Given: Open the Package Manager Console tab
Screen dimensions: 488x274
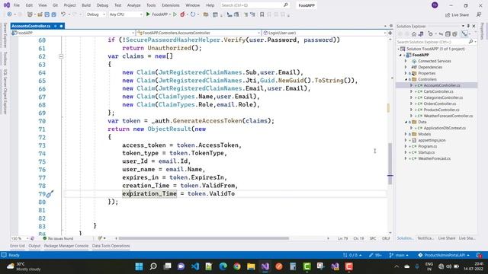Looking at the screenshot, I should (66, 246).
